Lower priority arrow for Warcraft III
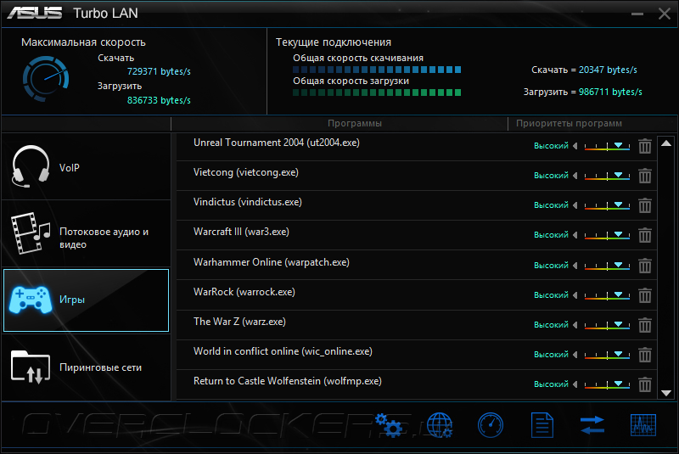The height and width of the screenshot is (454, 679). 575,235
